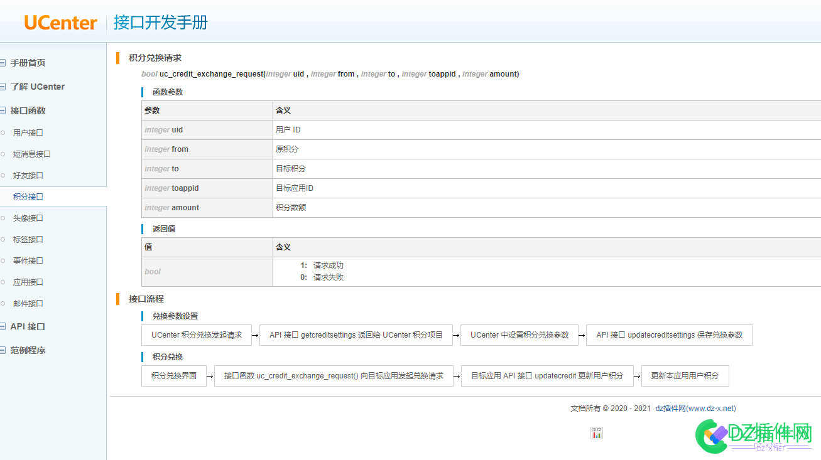Collapse the 了解 UCenter section icon
This screenshot has height=460, width=821.
(x=3, y=87)
